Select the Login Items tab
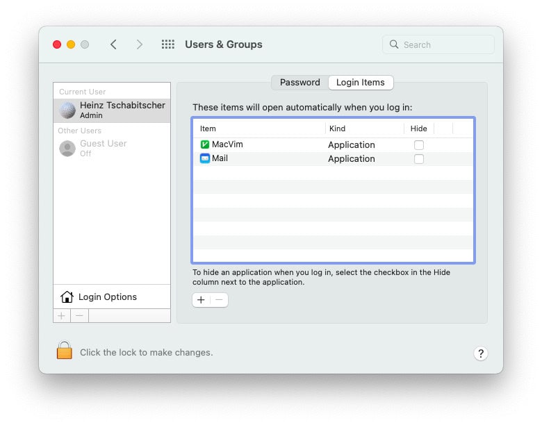This screenshot has height=425, width=542. (x=360, y=83)
